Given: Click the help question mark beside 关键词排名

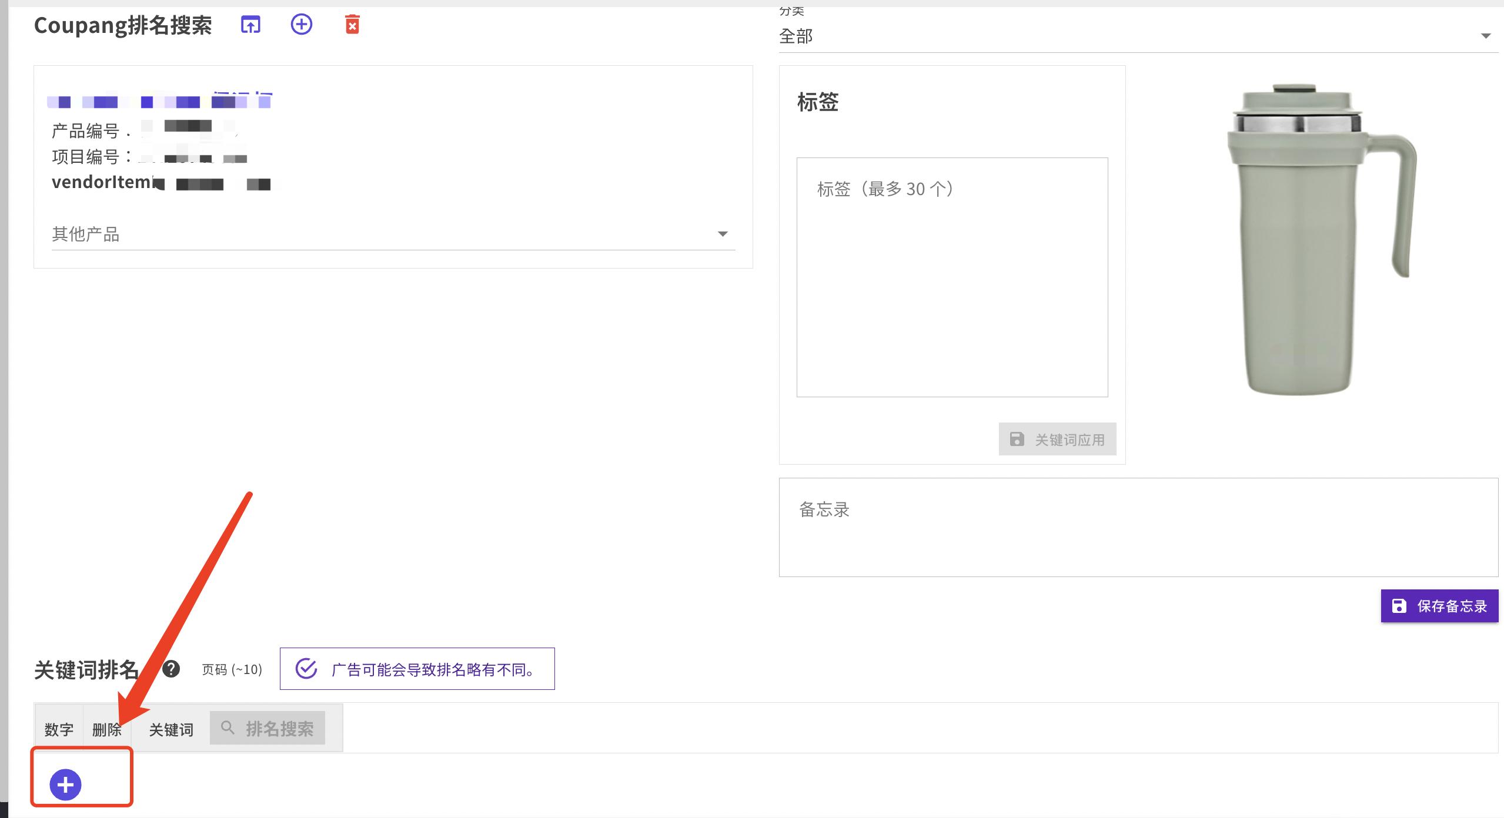Looking at the screenshot, I should pos(171,669).
